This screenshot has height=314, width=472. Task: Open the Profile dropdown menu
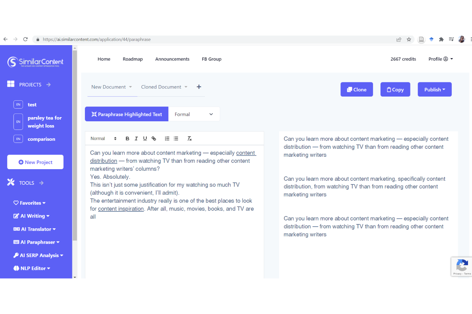(441, 59)
